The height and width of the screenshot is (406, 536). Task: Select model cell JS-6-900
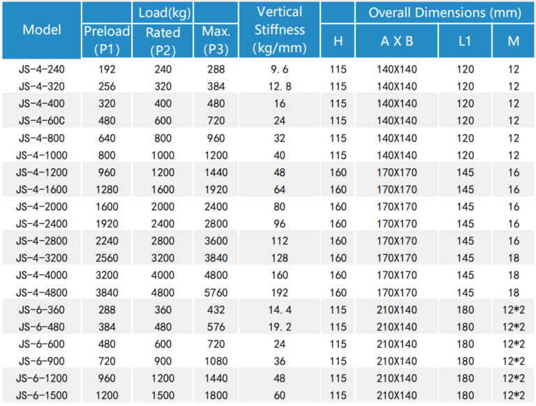[x=42, y=361]
